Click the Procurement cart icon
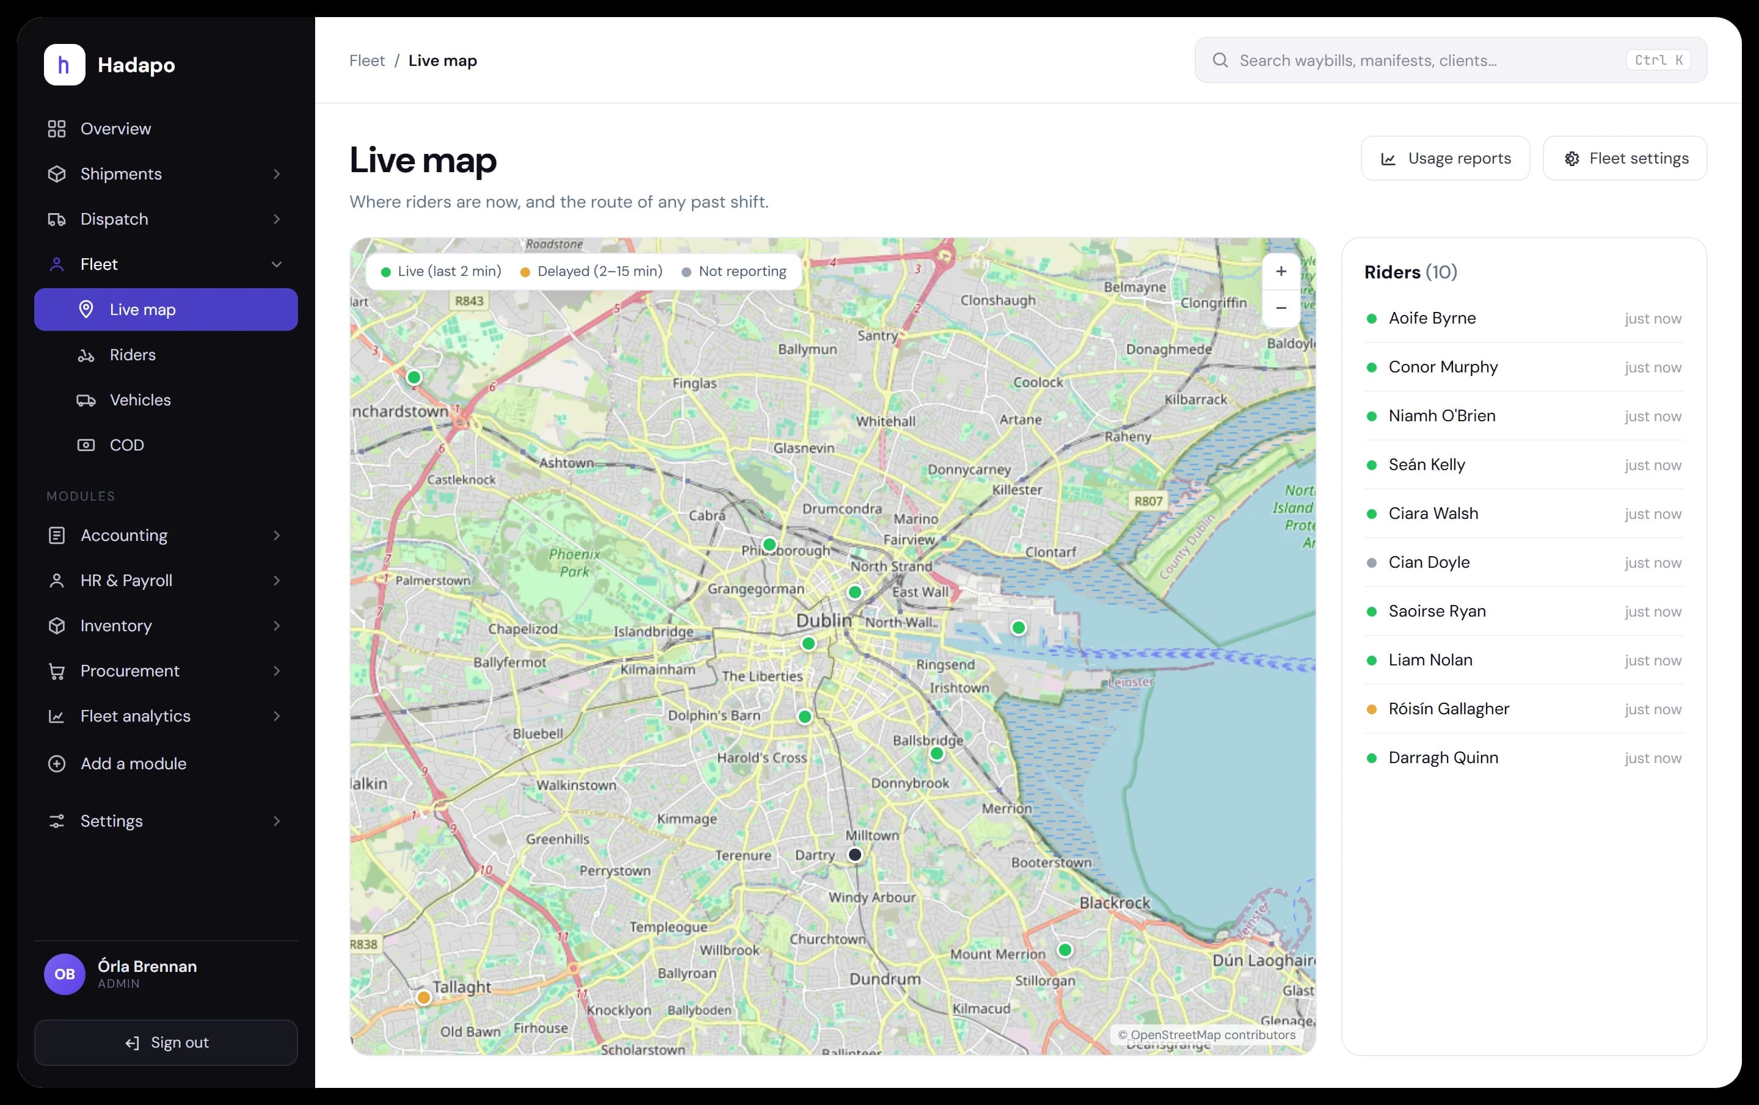Screen dimensions: 1759x1105 click(56, 671)
